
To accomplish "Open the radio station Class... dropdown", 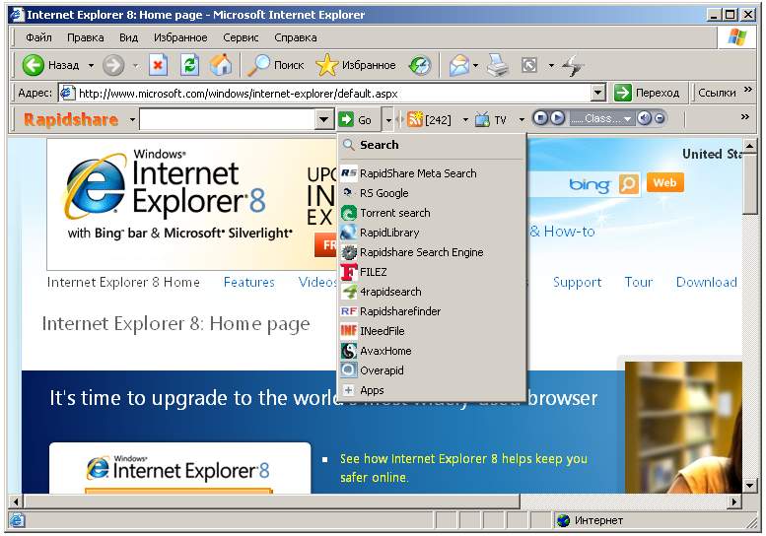I will pos(601,118).
